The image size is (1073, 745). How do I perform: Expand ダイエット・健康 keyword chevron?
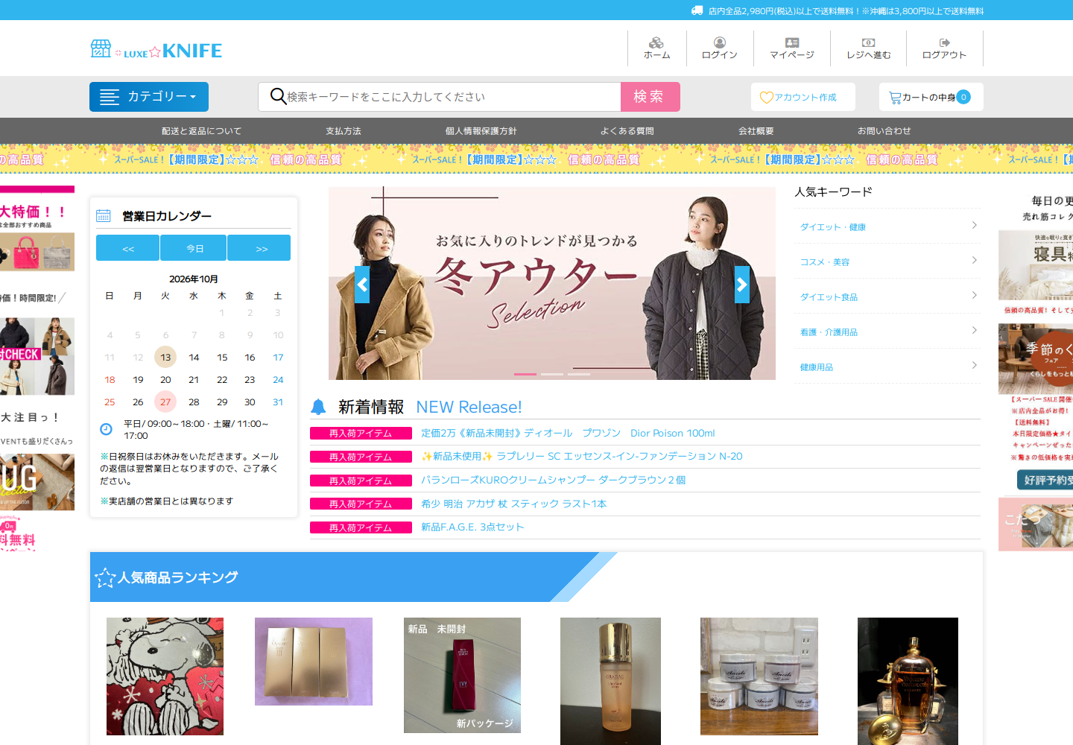975,225
